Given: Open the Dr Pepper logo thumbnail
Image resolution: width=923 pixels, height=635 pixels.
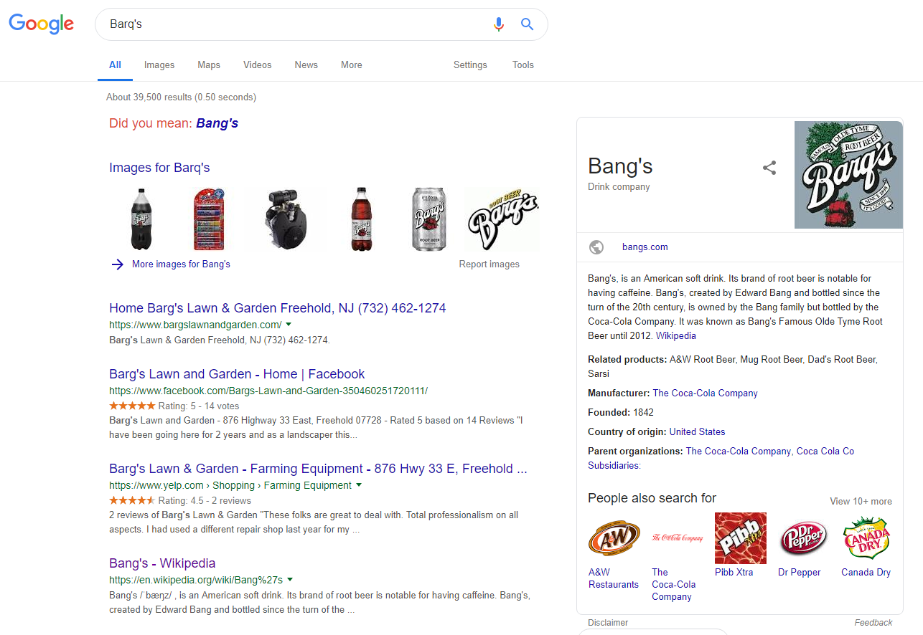Looking at the screenshot, I should pyautogui.click(x=804, y=538).
